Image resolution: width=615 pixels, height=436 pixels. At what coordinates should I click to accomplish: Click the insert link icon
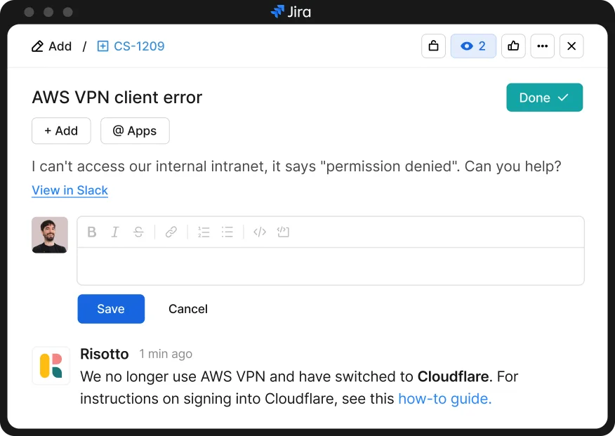(x=171, y=232)
